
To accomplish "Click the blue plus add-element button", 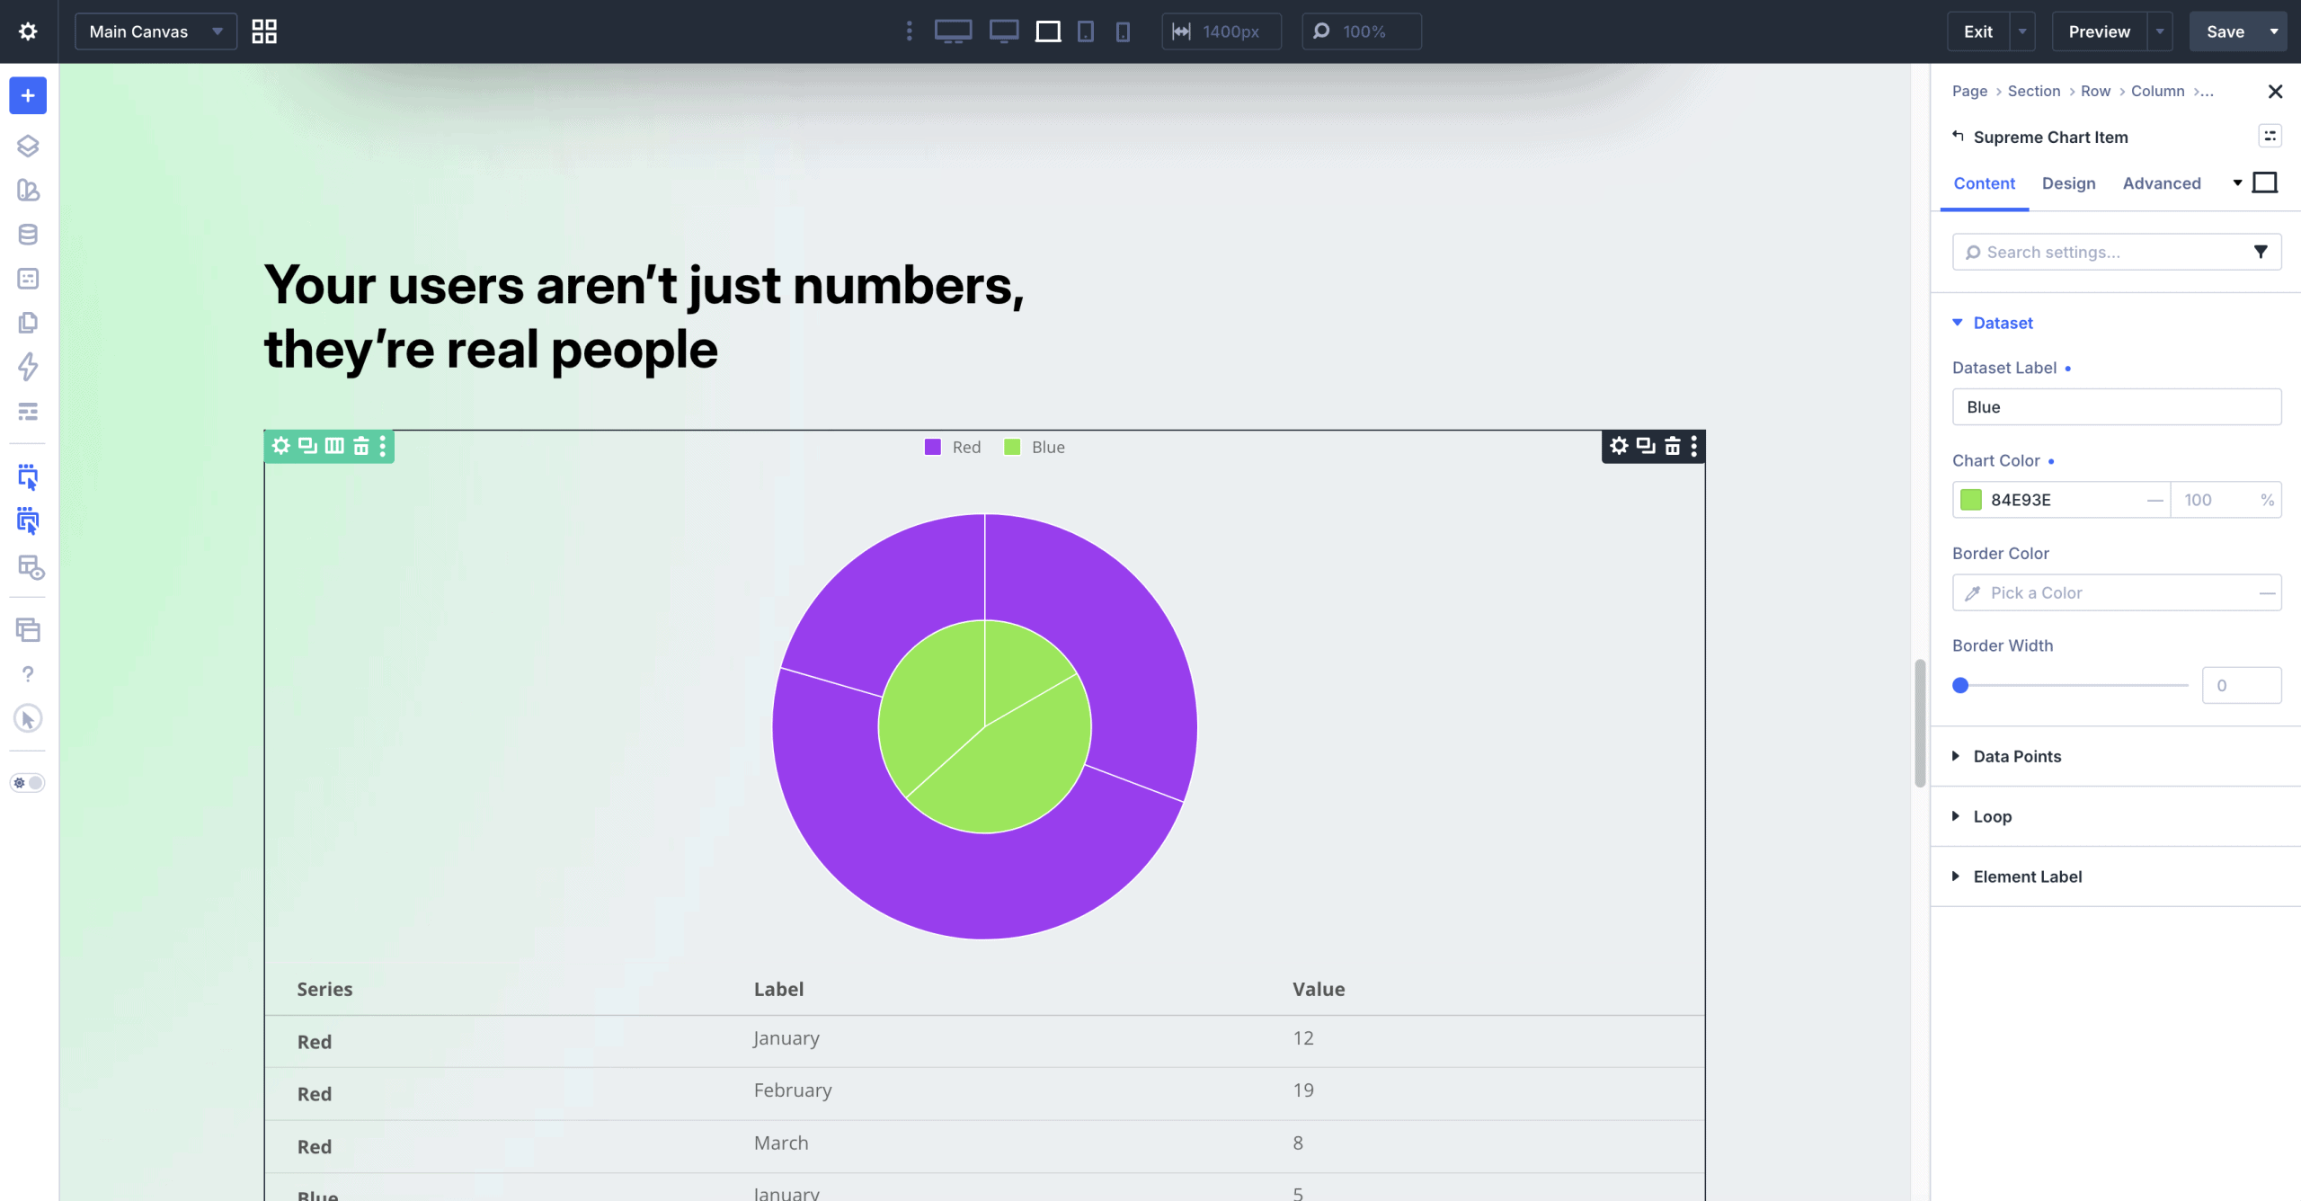I will pos(28,95).
